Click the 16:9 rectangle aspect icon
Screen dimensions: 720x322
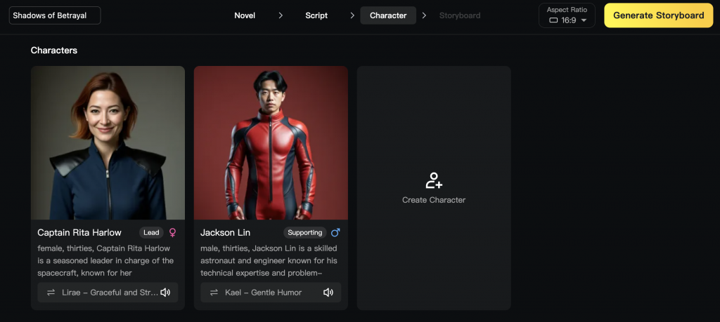554,20
